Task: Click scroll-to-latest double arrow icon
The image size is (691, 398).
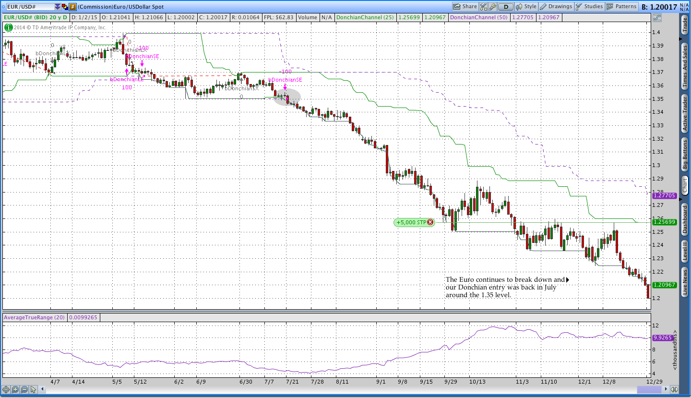Action: coord(674,389)
